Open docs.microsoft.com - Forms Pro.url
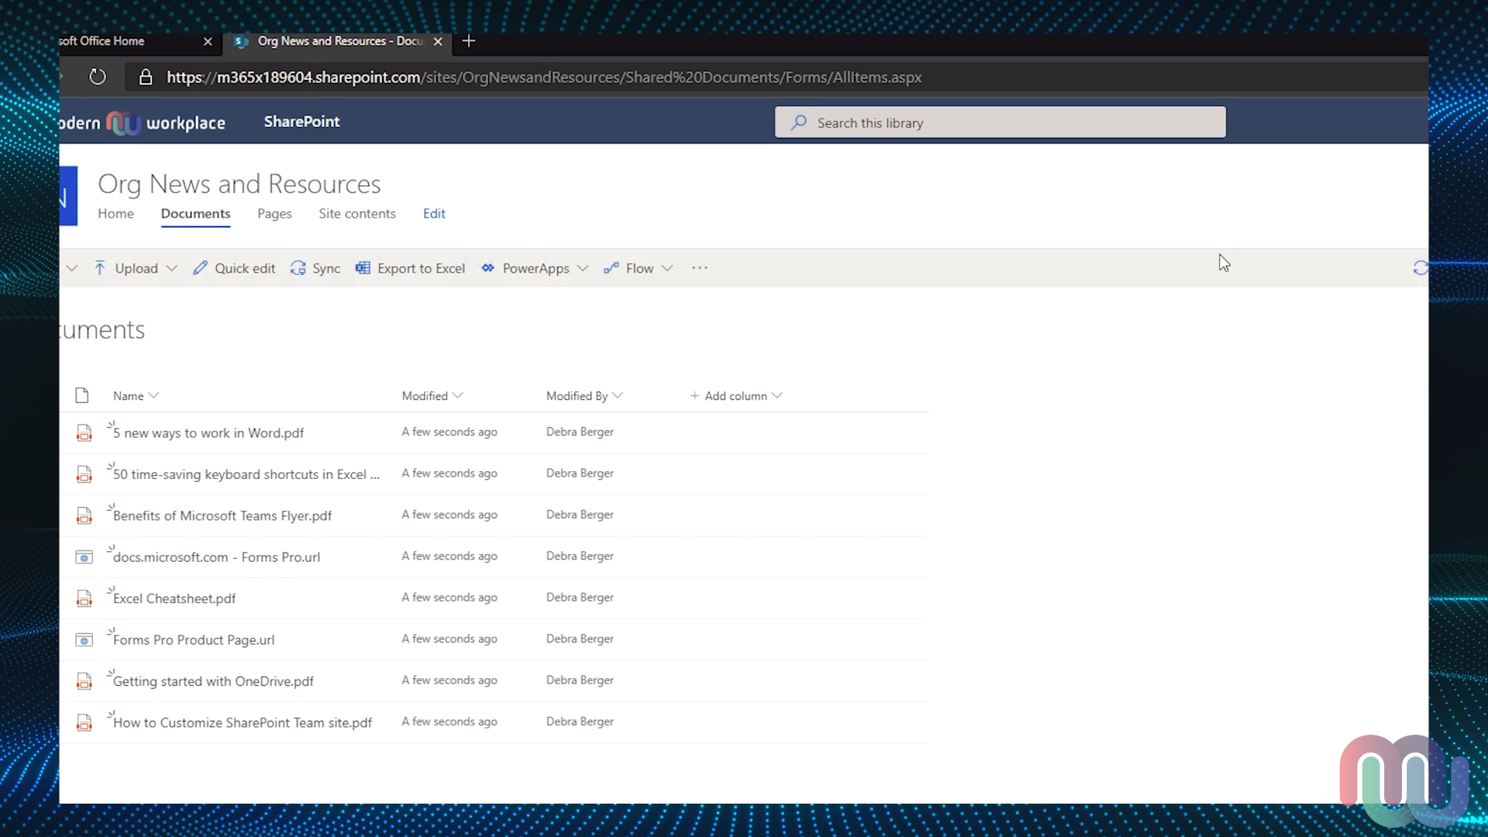 click(x=216, y=557)
